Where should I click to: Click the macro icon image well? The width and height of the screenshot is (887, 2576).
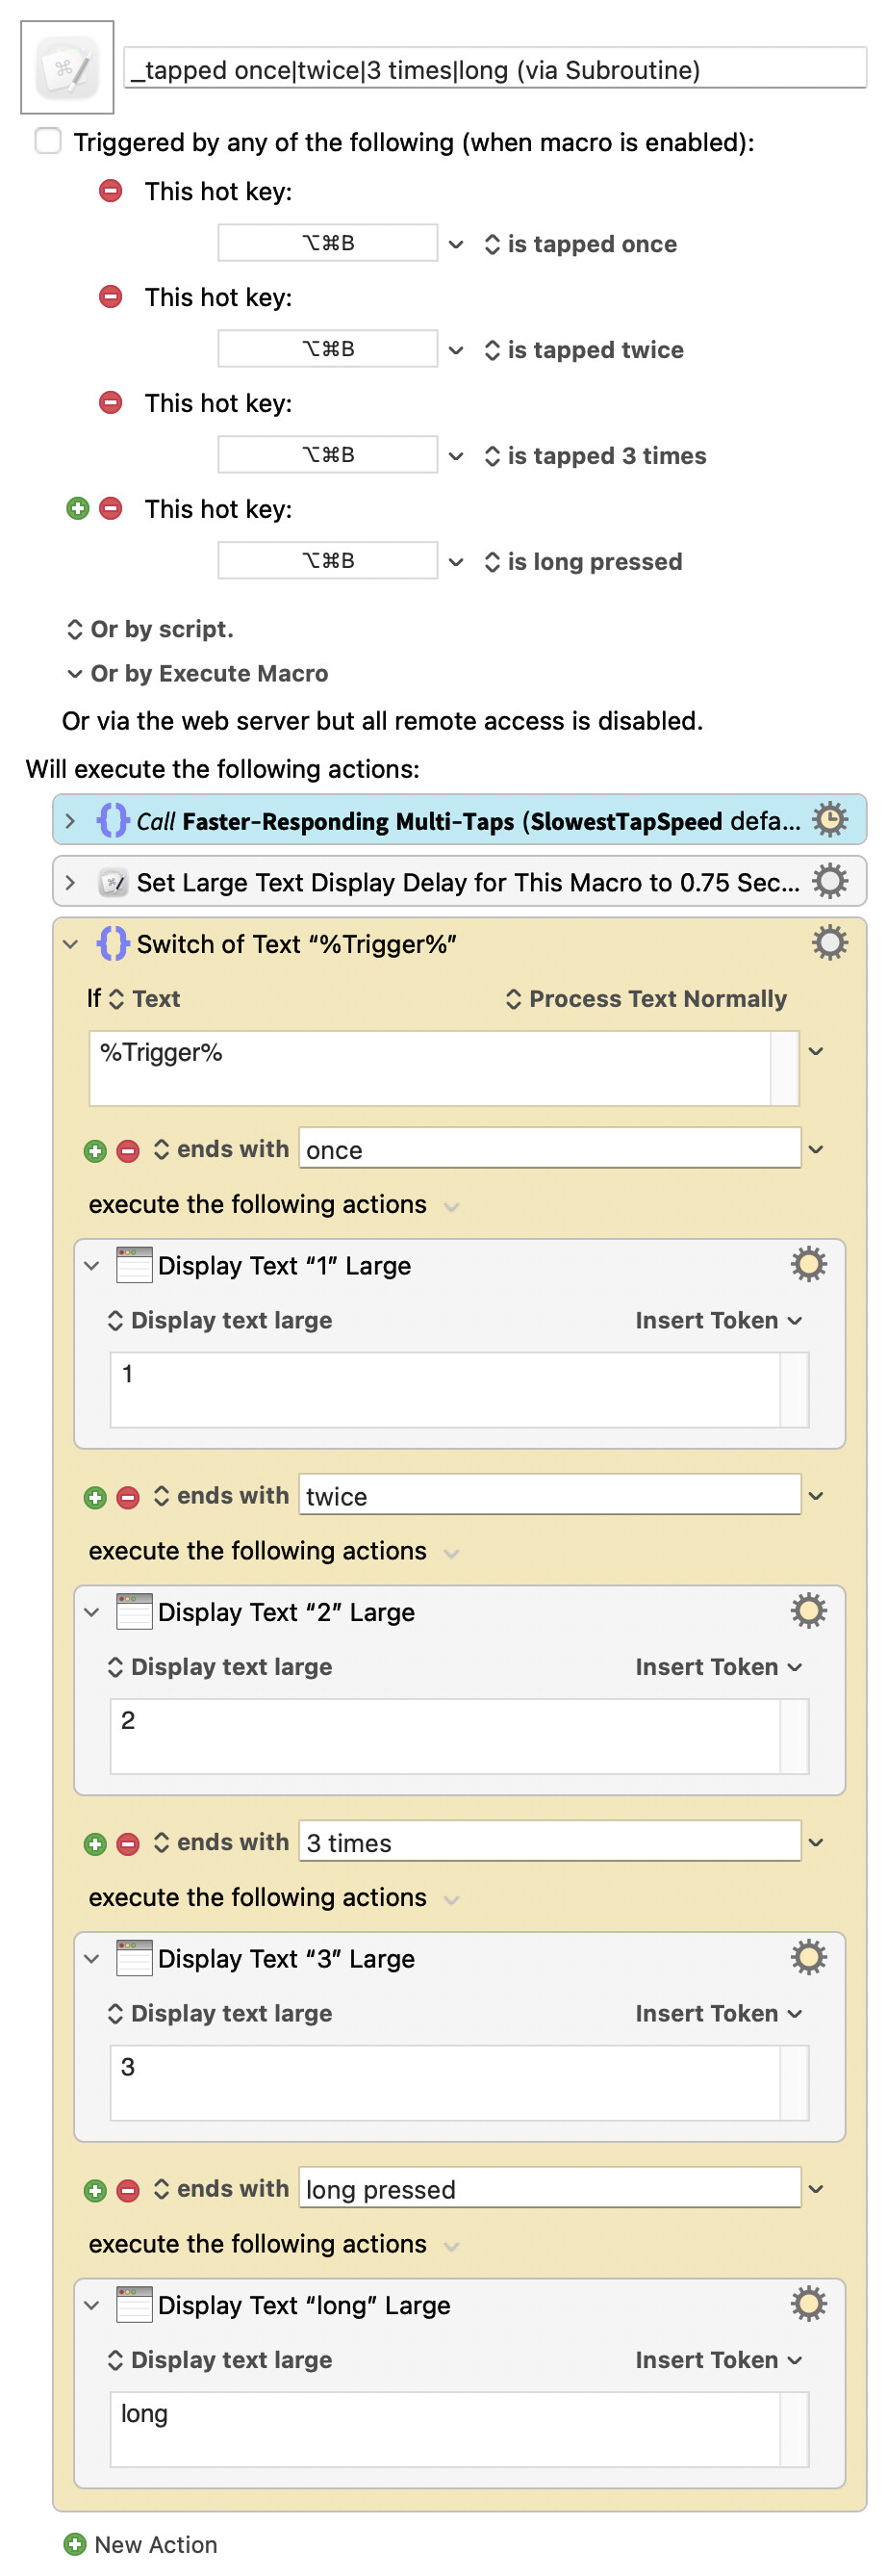67,68
